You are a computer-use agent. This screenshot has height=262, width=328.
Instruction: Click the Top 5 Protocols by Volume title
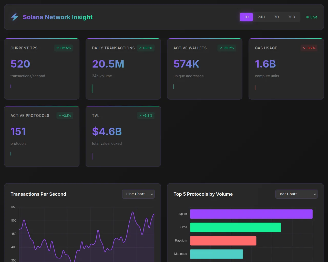tap(203, 194)
